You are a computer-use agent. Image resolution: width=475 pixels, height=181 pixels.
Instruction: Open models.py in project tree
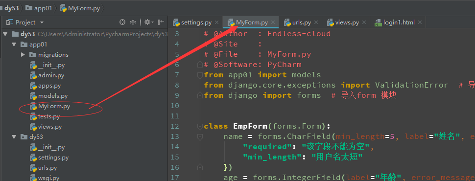click(53, 96)
